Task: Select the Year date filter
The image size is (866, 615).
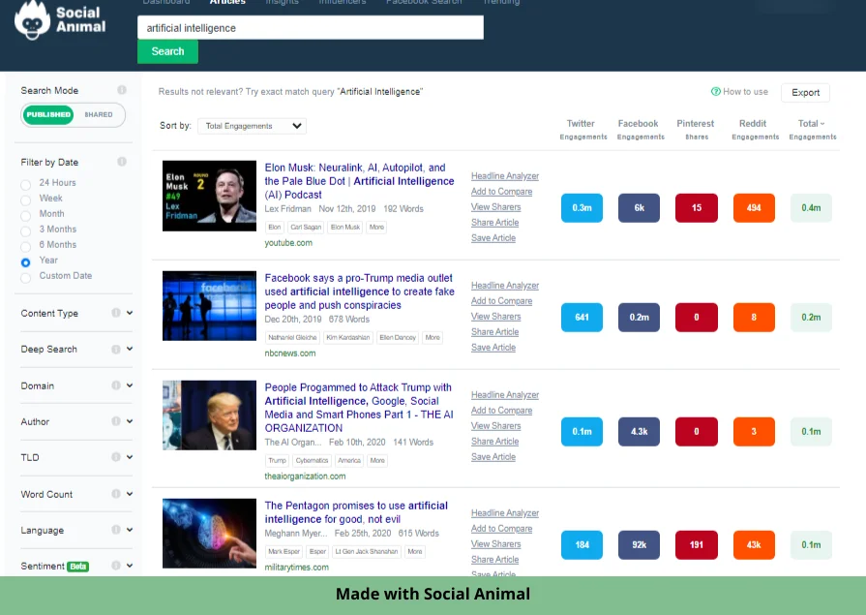Action: tap(25, 262)
